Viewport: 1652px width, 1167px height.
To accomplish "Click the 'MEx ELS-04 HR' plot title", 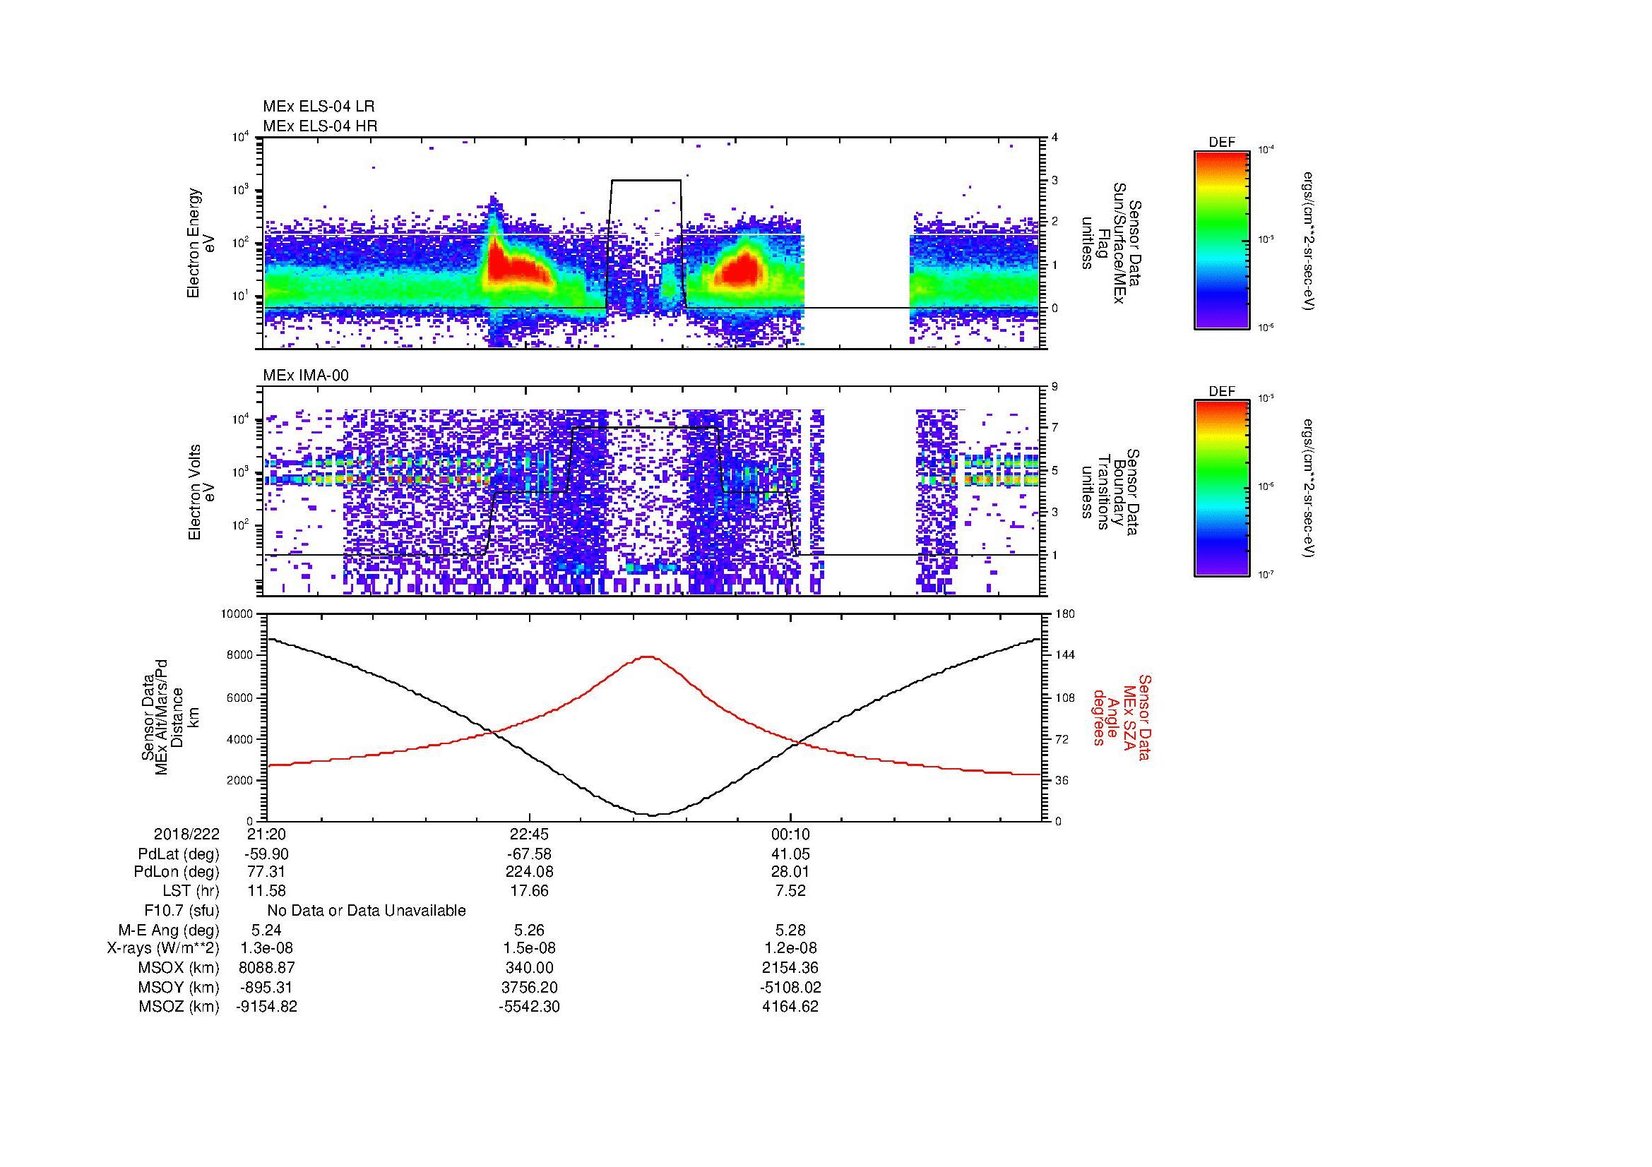I will pyautogui.click(x=320, y=126).
